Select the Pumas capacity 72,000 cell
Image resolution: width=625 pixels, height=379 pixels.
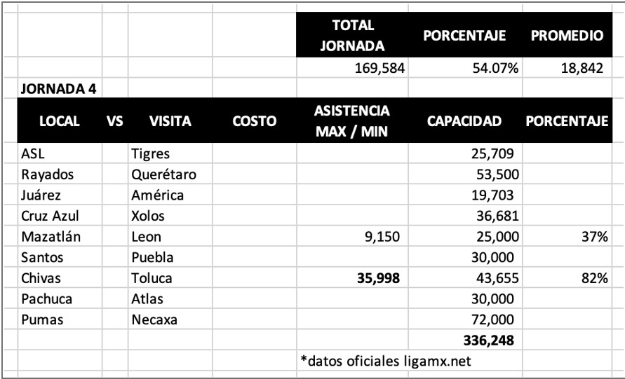pyautogui.click(x=465, y=319)
